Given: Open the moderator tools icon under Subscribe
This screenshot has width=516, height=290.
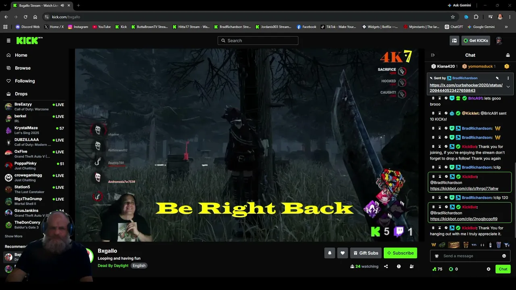Looking at the screenshot, I should [x=412, y=266].
